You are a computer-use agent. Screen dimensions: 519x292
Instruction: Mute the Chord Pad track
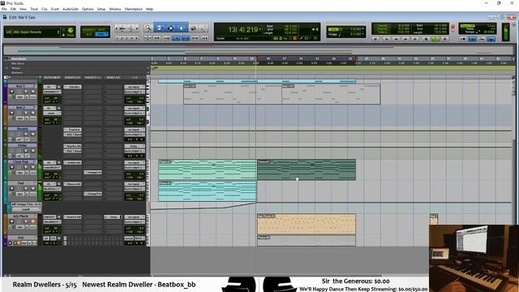[x=32, y=167]
